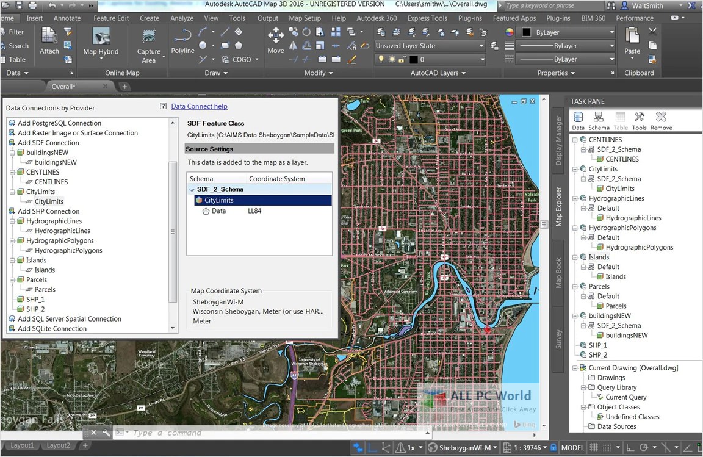
Task: Click the print icon in title bar
Action: click(32, 5)
